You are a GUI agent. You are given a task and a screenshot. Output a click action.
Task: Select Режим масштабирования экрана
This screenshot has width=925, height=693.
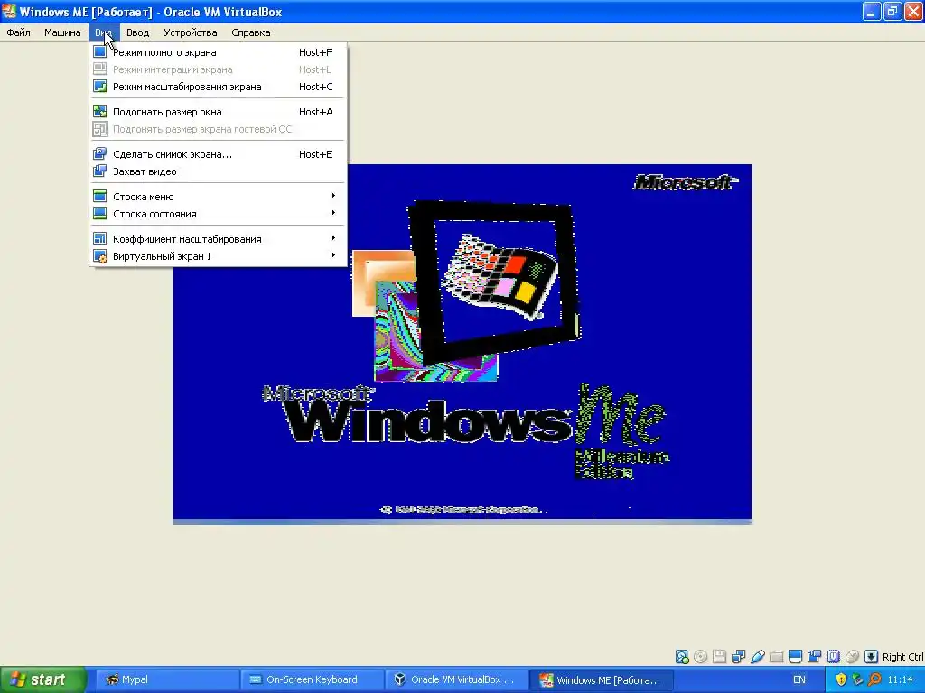tap(218, 87)
